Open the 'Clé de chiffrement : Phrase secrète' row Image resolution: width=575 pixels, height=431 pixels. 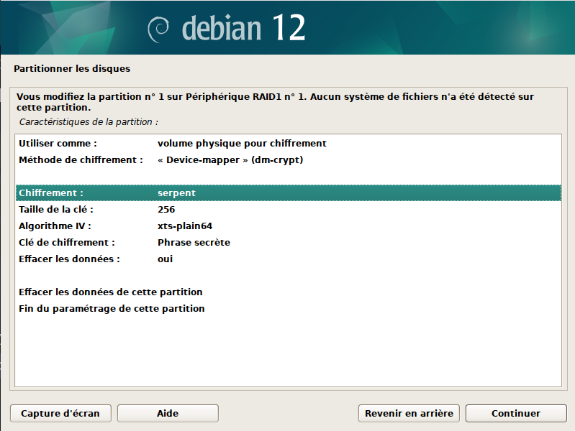pyautogui.click(x=289, y=242)
